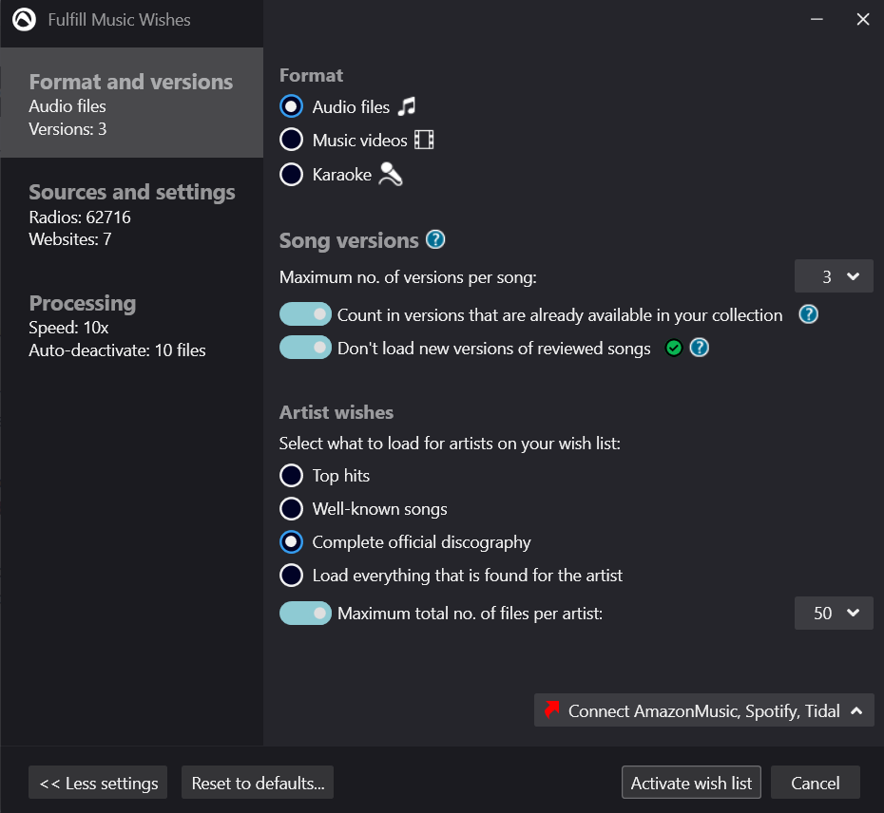Click the Activate wish list button
Image resolution: width=884 pixels, height=813 pixels.
pyautogui.click(x=691, y=783)
